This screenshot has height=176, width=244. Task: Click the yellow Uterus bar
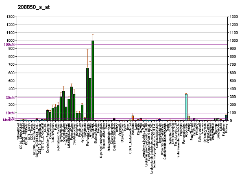tap(188, 118)
